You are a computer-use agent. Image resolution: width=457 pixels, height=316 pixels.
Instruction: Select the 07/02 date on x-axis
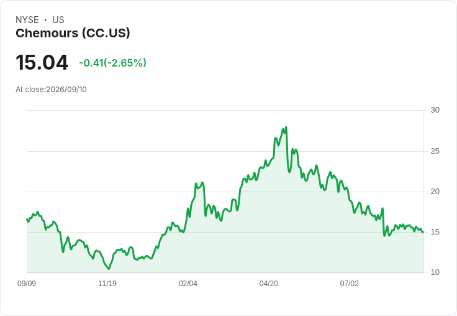tap(349, 283)
